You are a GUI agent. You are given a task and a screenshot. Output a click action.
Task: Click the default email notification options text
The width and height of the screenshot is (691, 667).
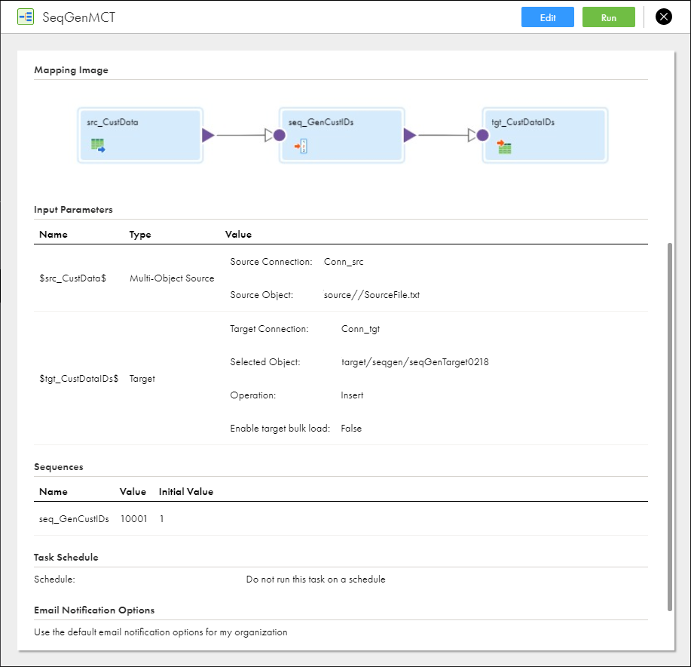(x=161, y=632)
